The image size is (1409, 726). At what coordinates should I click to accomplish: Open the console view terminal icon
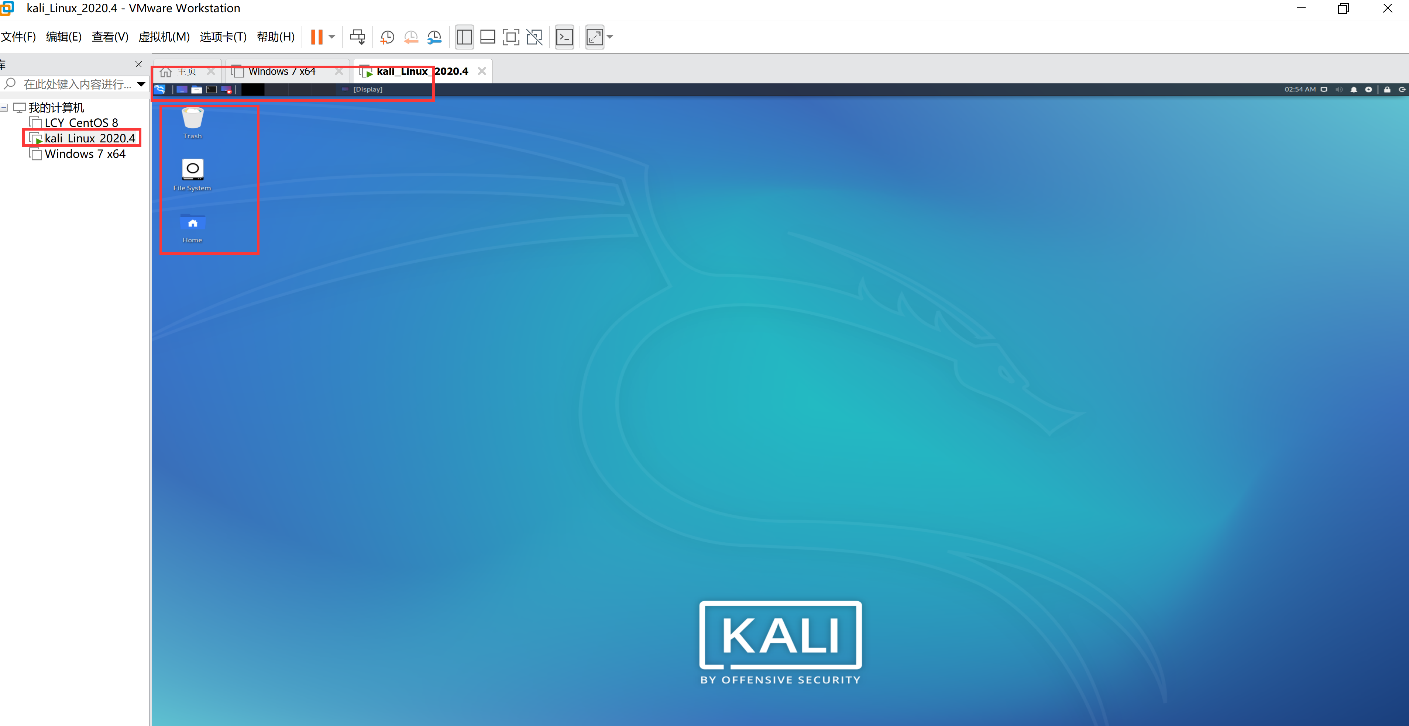pos(564,37)
